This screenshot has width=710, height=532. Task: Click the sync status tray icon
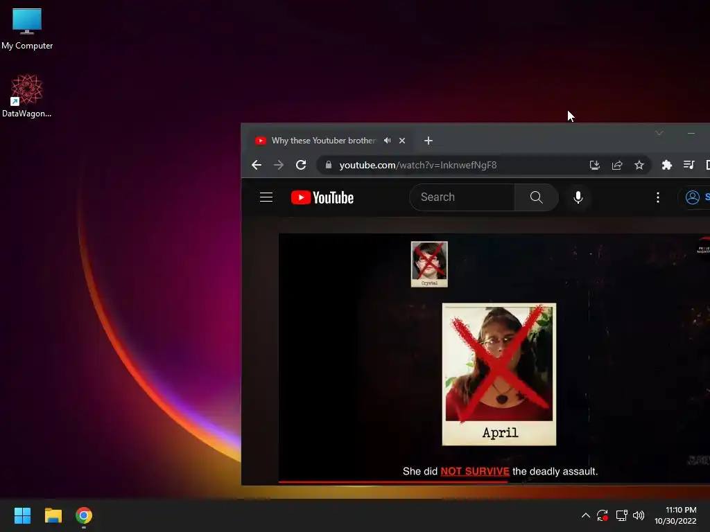[603, 515]
